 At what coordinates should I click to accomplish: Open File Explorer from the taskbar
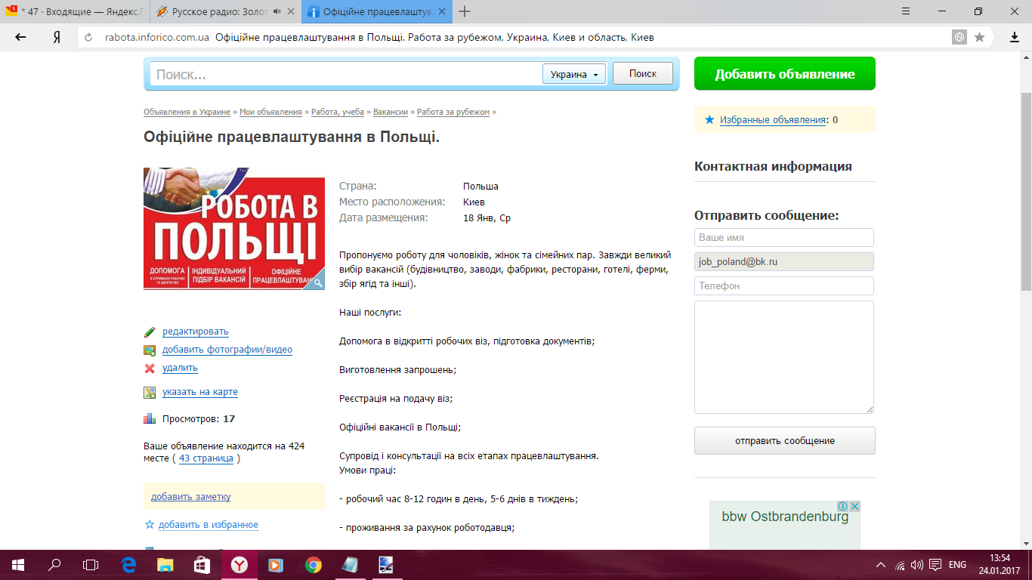[165, 564]
